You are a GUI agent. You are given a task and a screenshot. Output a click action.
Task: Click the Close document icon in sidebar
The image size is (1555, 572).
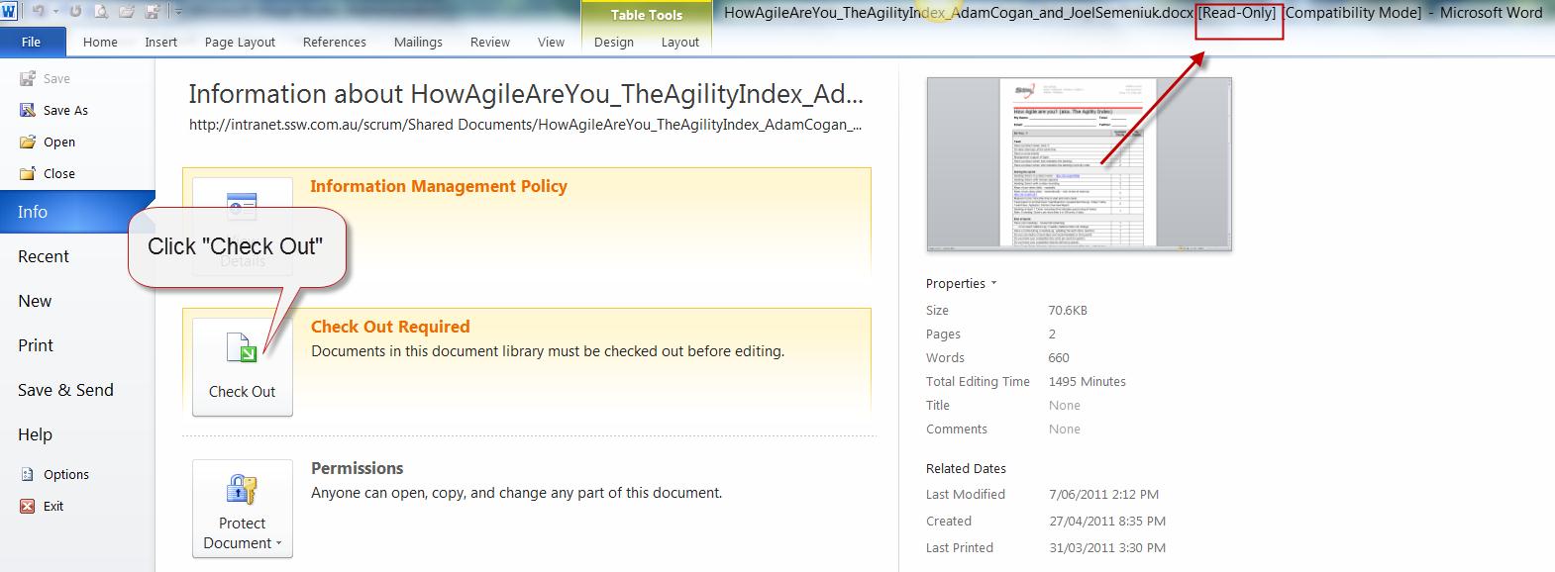point(28,174)
